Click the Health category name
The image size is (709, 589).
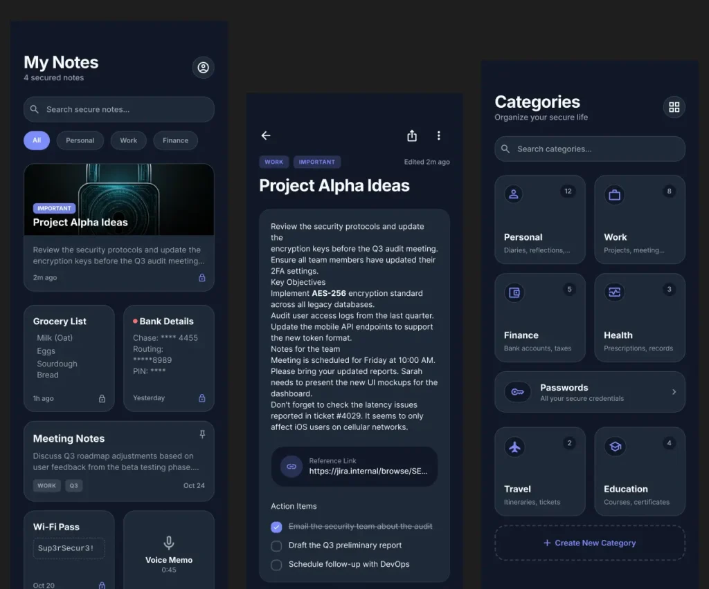pyautogui.click(x=618, y=335)
